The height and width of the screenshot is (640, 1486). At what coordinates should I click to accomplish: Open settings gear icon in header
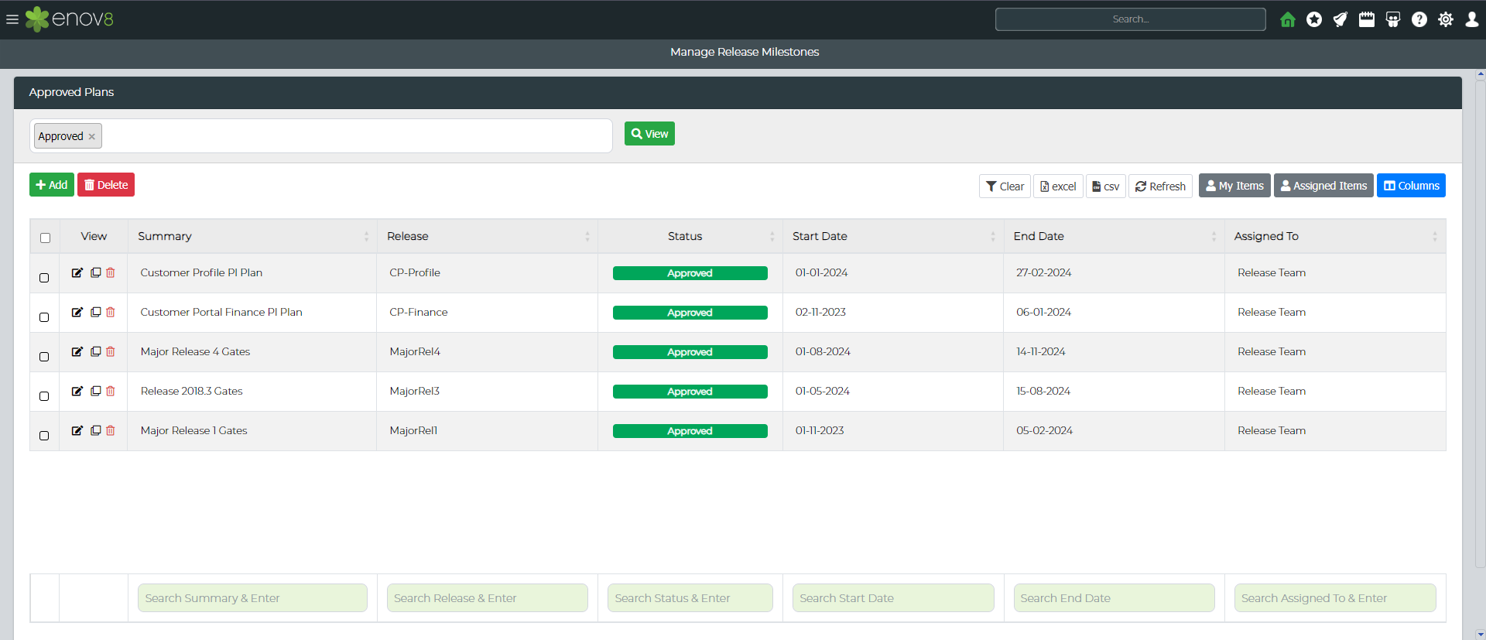[1446, 19]
